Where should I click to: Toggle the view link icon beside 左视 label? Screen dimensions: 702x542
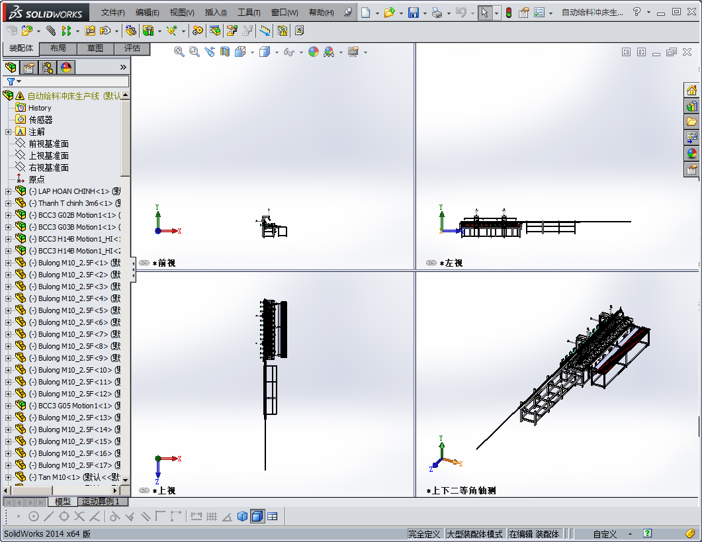click(x=431, y=263)
